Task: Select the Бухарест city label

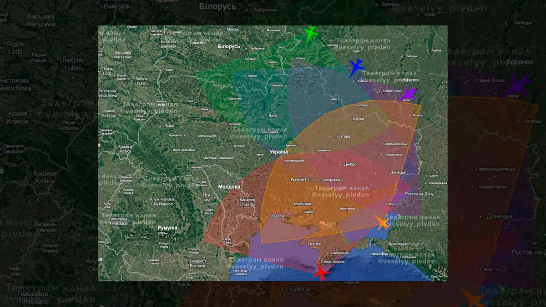Action: (x=197, y=261)
